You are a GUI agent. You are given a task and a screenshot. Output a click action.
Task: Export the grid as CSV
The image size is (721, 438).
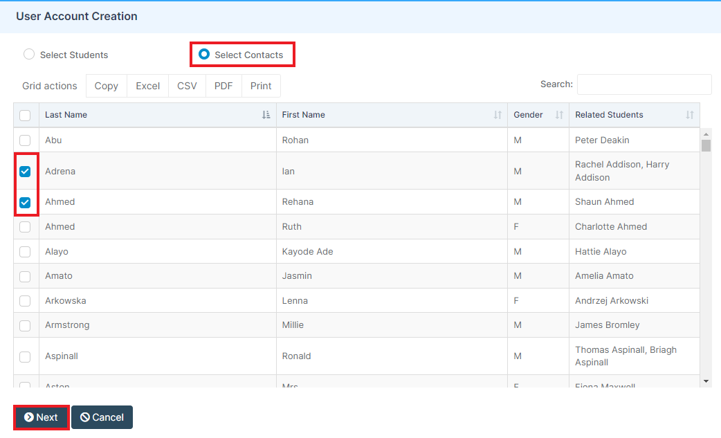tap(187, 86)
